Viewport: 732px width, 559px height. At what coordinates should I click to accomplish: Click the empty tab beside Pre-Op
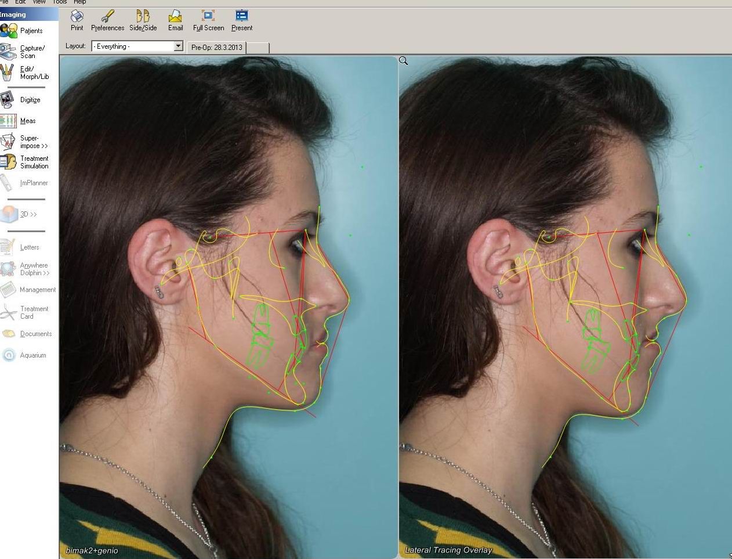point(258,48)
